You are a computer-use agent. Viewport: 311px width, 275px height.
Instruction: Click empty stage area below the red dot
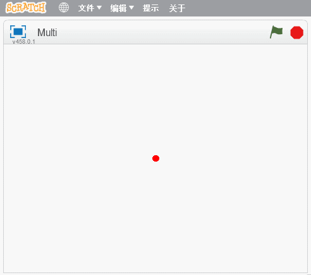pos(155,217)
